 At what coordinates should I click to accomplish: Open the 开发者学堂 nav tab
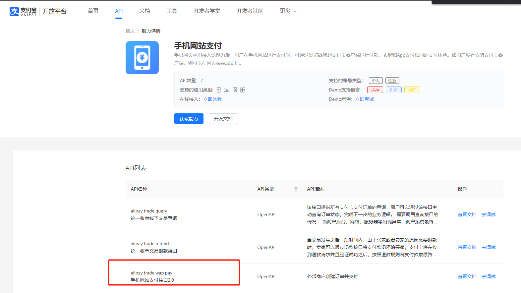pos(207,11)
